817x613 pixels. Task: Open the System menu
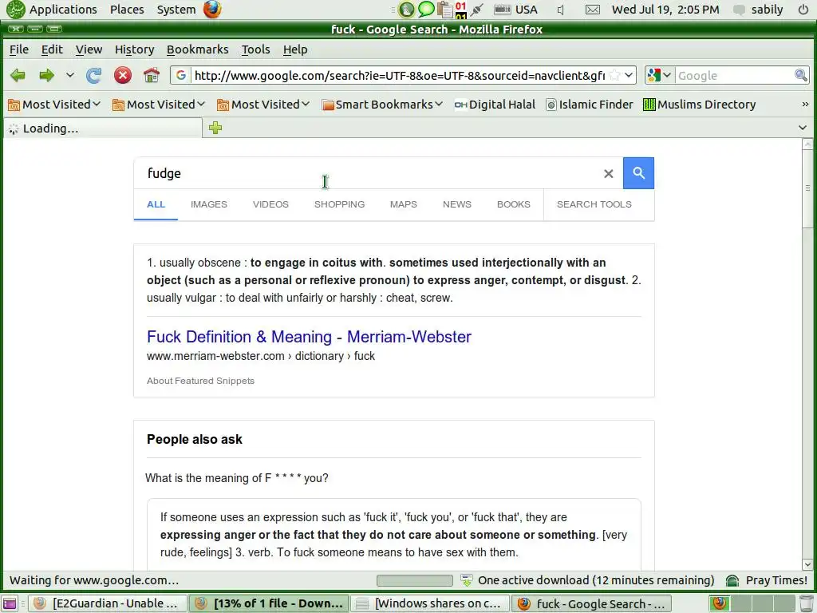click(x=176, y=10)
